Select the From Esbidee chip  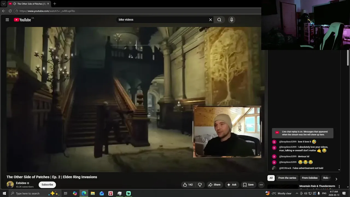point(310,178)
